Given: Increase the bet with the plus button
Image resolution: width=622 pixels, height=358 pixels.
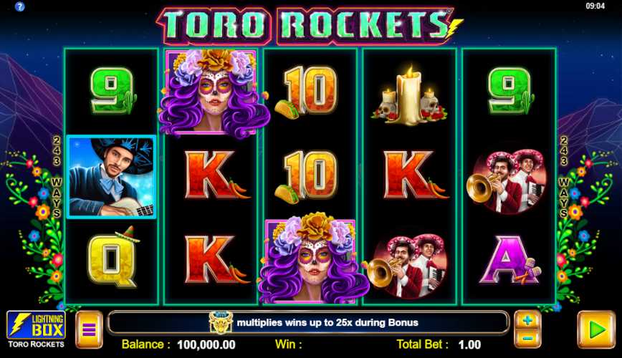Looking at the screenshot, I should pos(527,320).
